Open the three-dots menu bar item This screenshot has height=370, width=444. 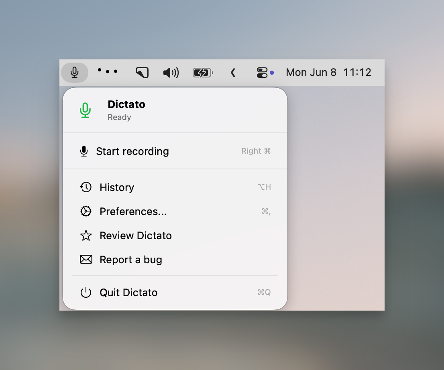pos(108,71)
